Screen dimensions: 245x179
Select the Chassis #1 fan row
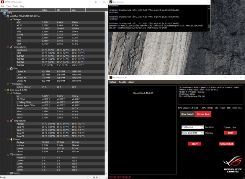[x=60, y=72]
